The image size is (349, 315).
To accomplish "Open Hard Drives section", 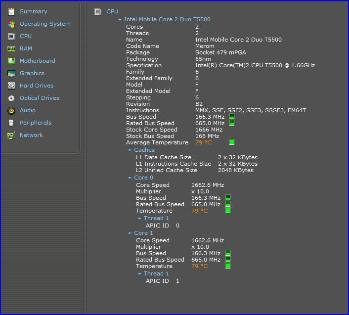I will [37, 86].
